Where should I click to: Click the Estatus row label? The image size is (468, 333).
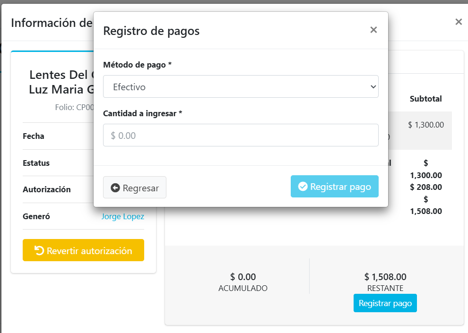[36, 163]
